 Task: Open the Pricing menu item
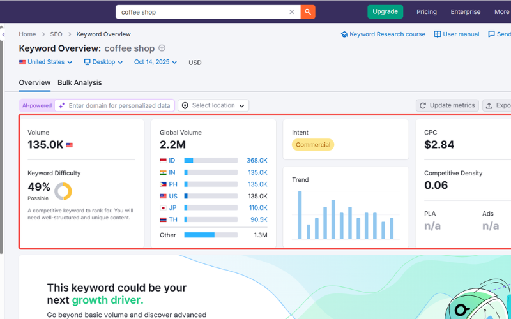click(x=426, y=11)
